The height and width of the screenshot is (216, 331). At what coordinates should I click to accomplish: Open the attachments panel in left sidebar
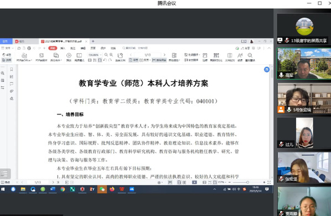(x=12, y=91)
